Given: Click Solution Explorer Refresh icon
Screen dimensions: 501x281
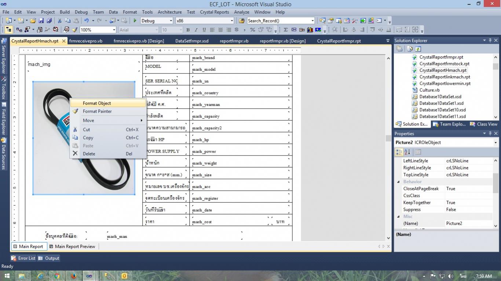Looking at the screenshot, I should pos(418,49).
